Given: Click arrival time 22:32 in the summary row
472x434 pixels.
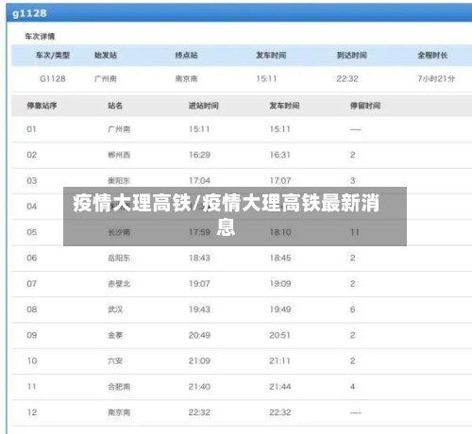Looking at the screenshot, I should tap(347, 78).
